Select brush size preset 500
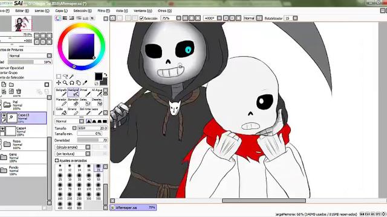This screenshot has height=217, width=387. tap(79, 206)
